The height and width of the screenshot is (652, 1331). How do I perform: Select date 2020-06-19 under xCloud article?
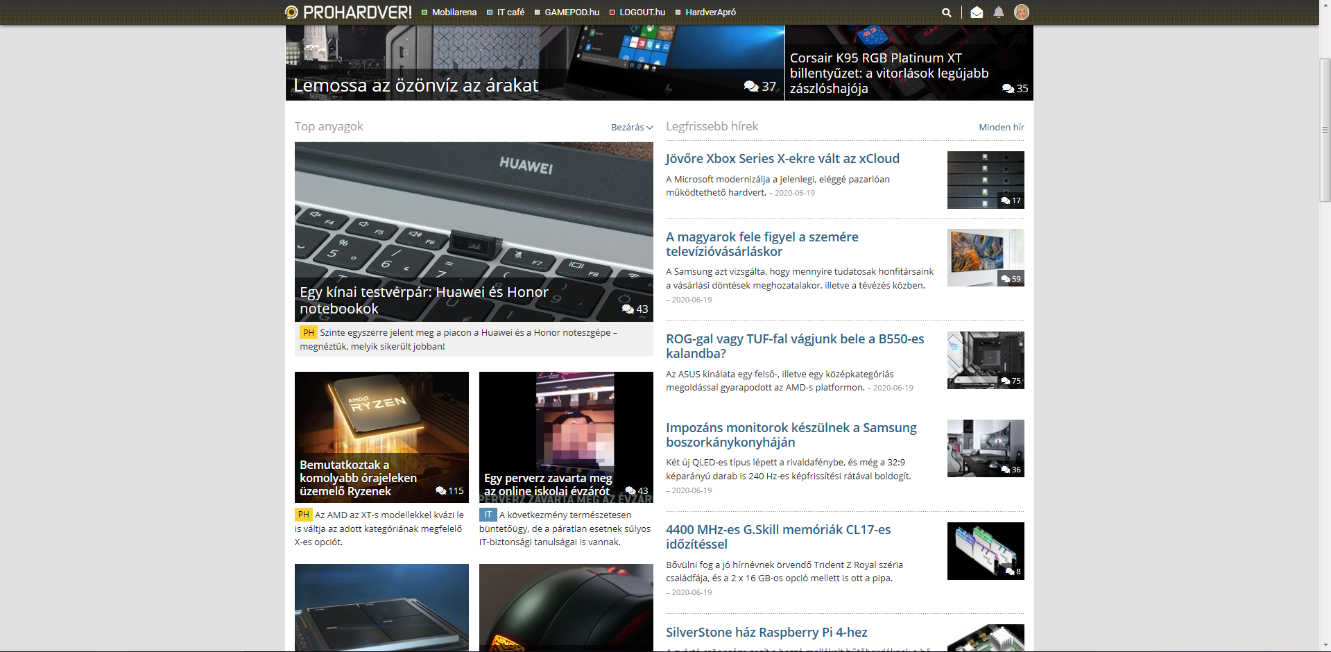(795, 193)
